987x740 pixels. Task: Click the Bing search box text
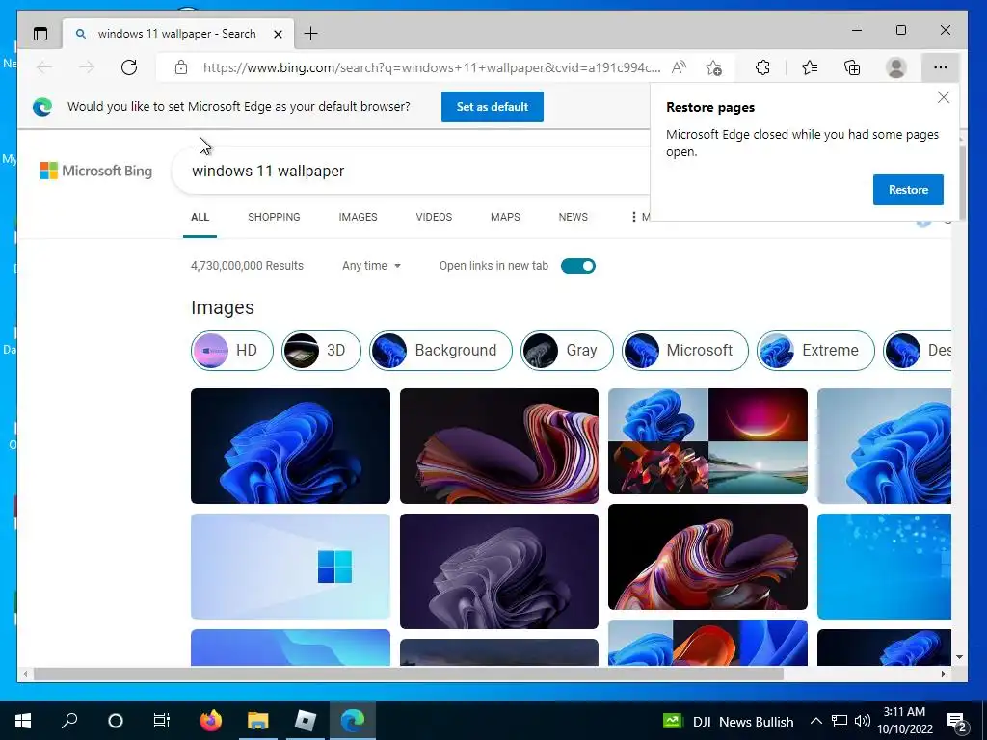268,172
